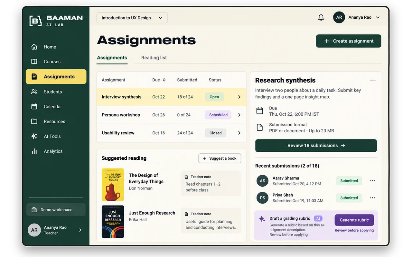Click the Closed status badge
Viewport: 412px width, 257px height.
pyautogui.click(x=215, y=133)
